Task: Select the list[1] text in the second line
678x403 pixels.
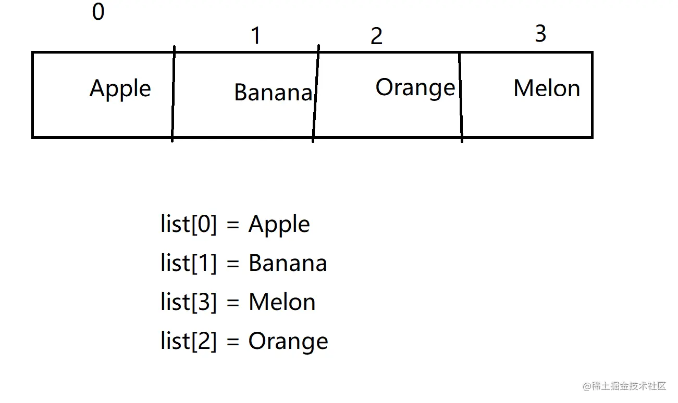Action: [189, 263]
